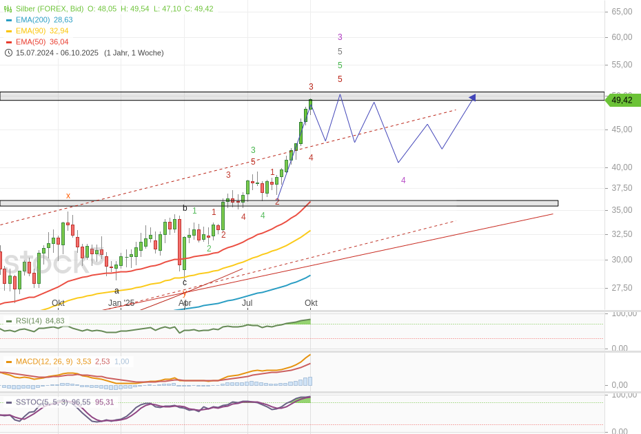Image resolution: width=641 pixels, height=434 pixels.
Task: Click the green RSI(14) legend marker
Action: click(x=9, y=321)
